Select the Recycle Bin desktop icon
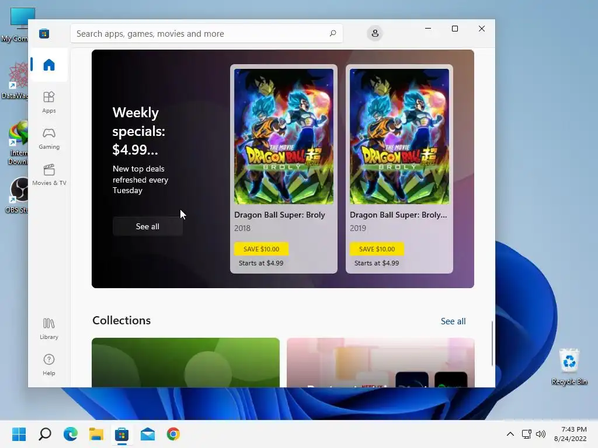The width and height of the screenshot is (598, 448). [569, 366]
